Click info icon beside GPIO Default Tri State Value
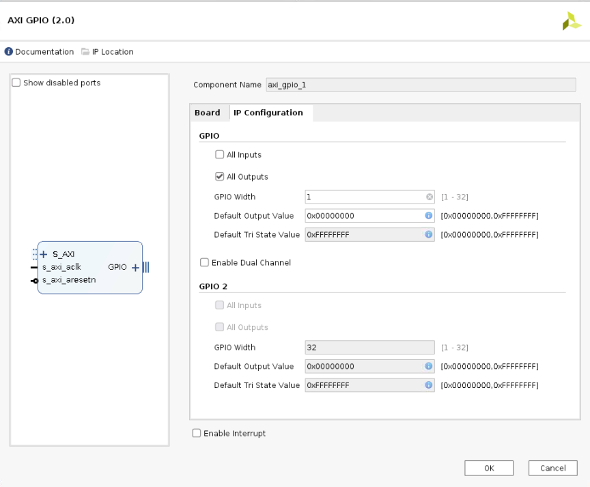590x487 pixels. click(x=429, y=235)
